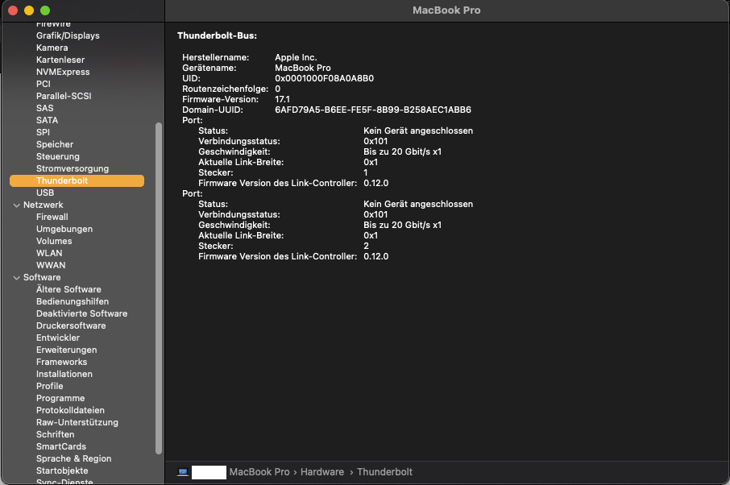
Task: Zoom the window with green button
Action: pyautogui.click(x=45, y=10)
